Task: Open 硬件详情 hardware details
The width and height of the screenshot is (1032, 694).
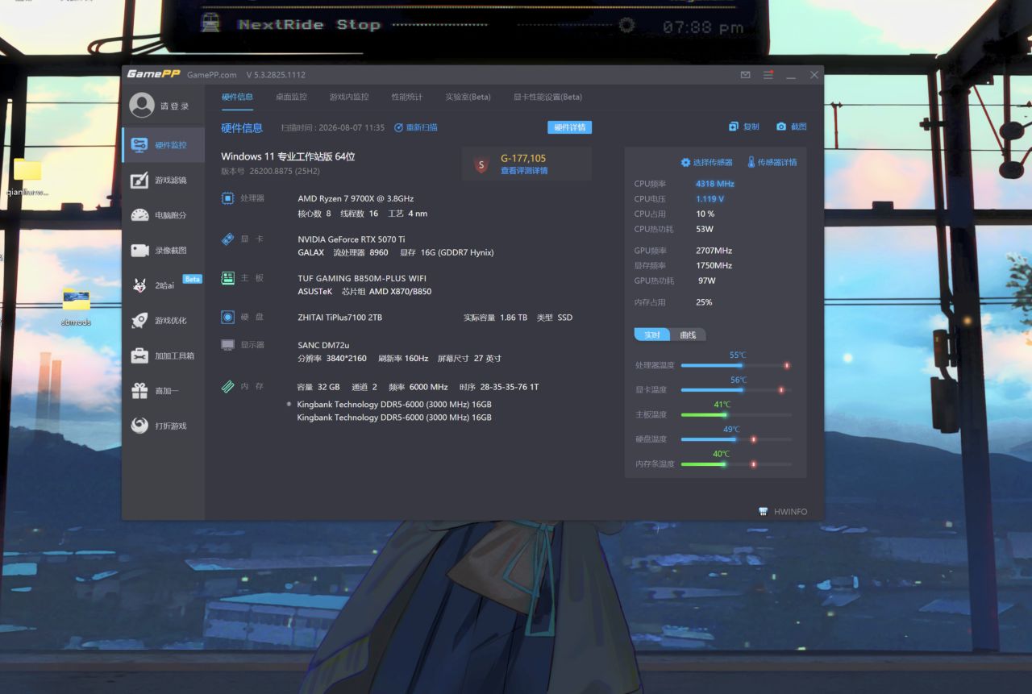Action: tap(570, 127)
